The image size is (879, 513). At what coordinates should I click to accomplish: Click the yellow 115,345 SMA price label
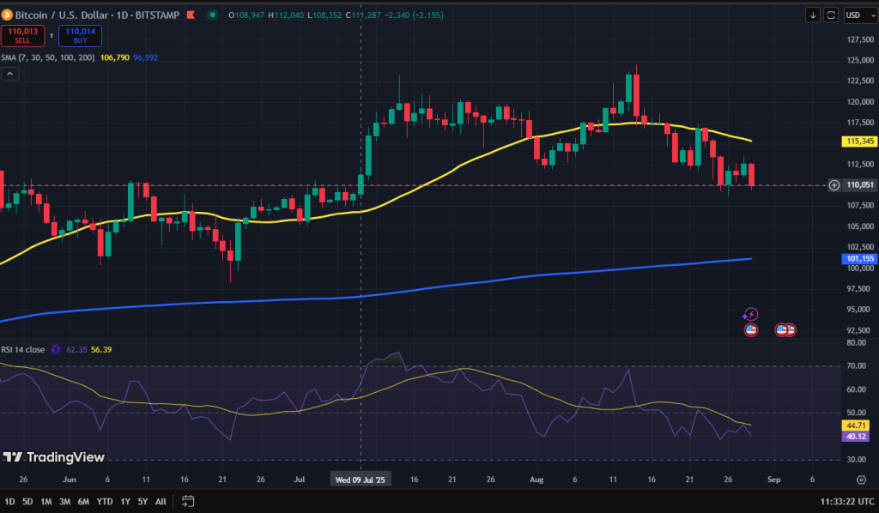click(x=859, y=142)
